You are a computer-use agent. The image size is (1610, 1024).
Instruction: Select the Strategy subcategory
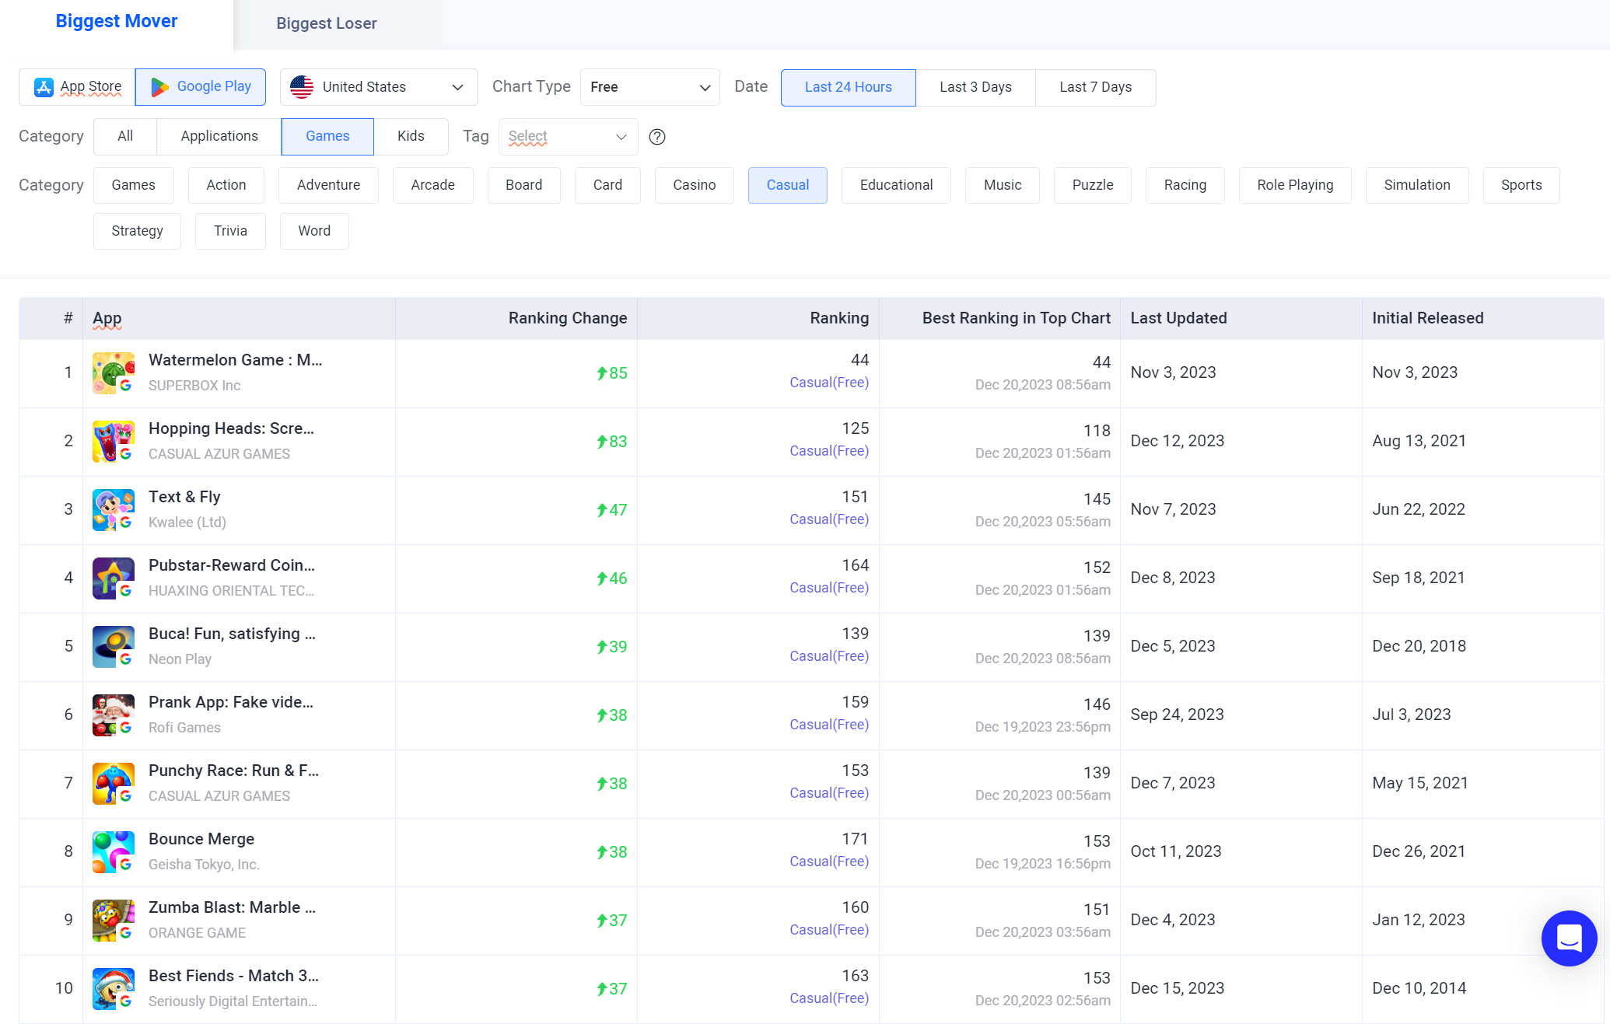(x=137, y=231)
